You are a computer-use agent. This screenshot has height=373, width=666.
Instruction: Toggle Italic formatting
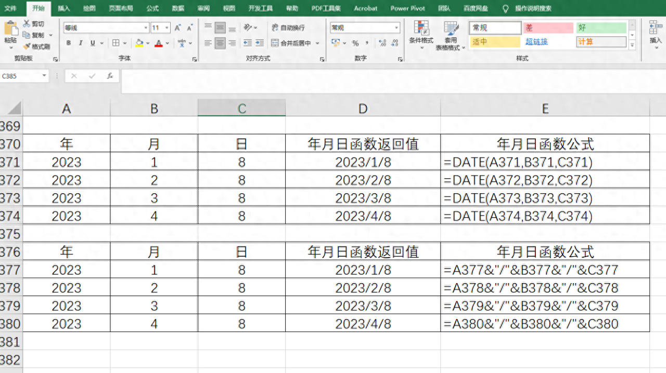point(81,43)
